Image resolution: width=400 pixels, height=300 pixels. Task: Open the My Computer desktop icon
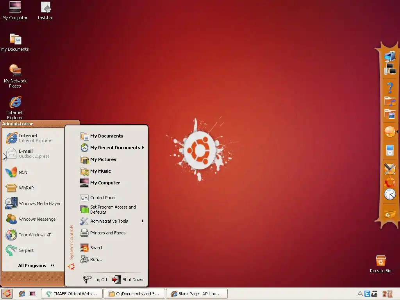coord(15,11)
